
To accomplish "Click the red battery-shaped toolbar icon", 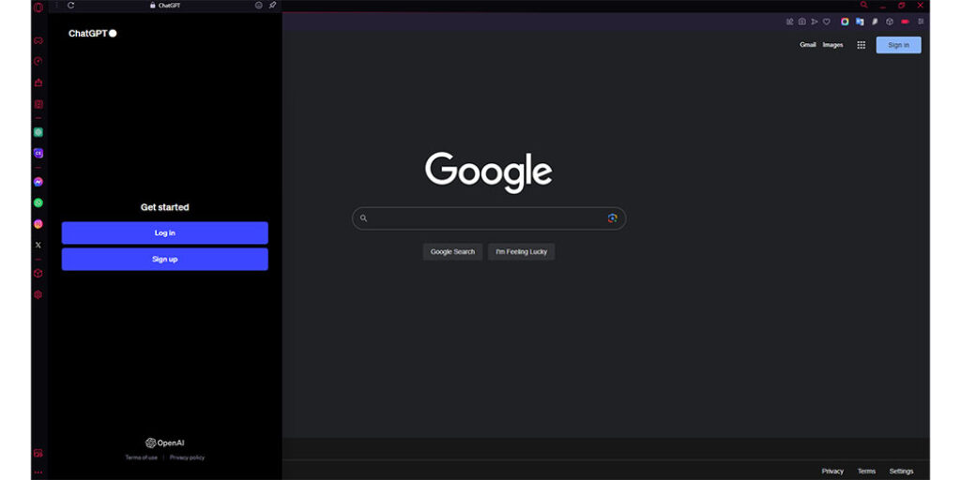I will [906, 22].
